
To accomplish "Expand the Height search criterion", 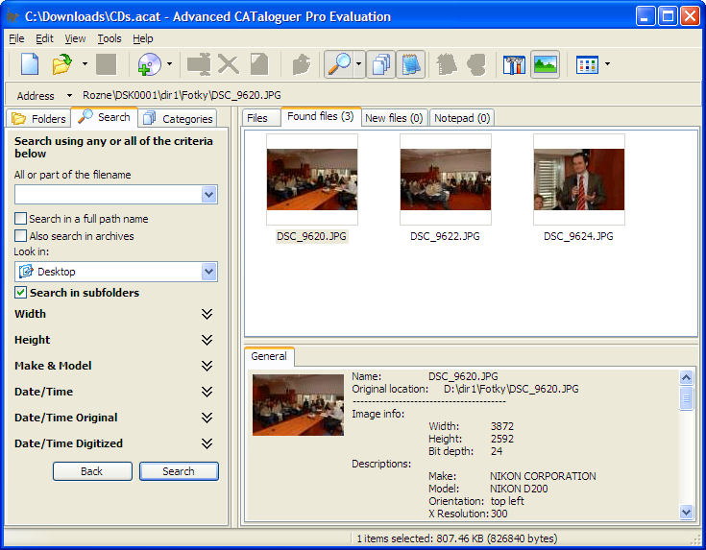I will tap(207, 340).
